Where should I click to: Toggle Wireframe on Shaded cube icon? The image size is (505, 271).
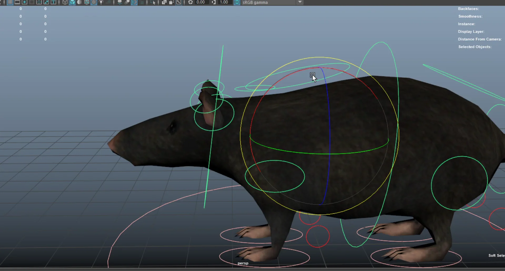pyautogui.click(x=87, y=2)
